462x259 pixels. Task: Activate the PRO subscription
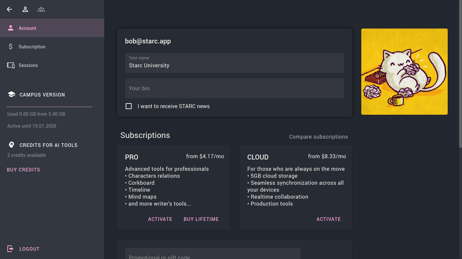(x=160, y=219)
